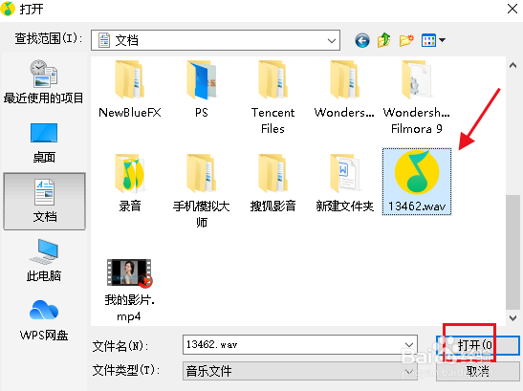This screenshot has width=523, height=391.
Task: Select the 13462.wav audio file
Action: pos(417,182)
